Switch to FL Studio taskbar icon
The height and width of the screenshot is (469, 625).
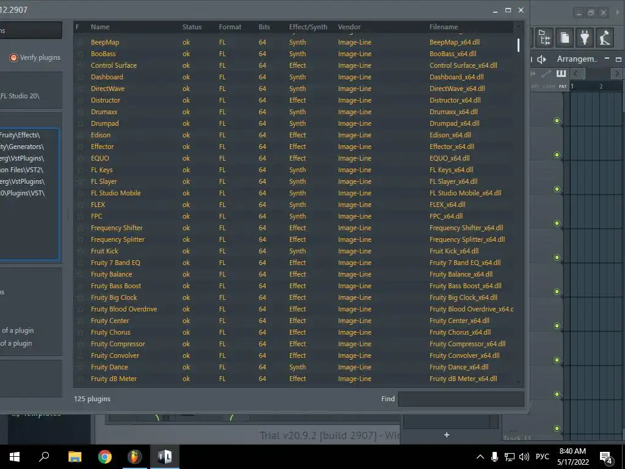[135, 457]
